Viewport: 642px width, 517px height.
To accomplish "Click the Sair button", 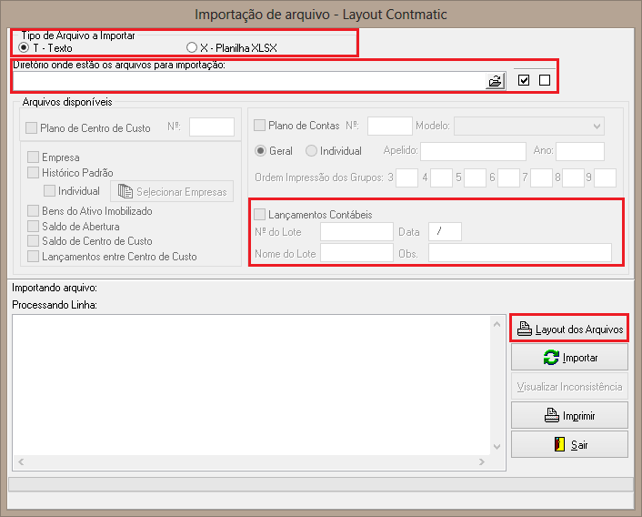I will click(569, 444).
